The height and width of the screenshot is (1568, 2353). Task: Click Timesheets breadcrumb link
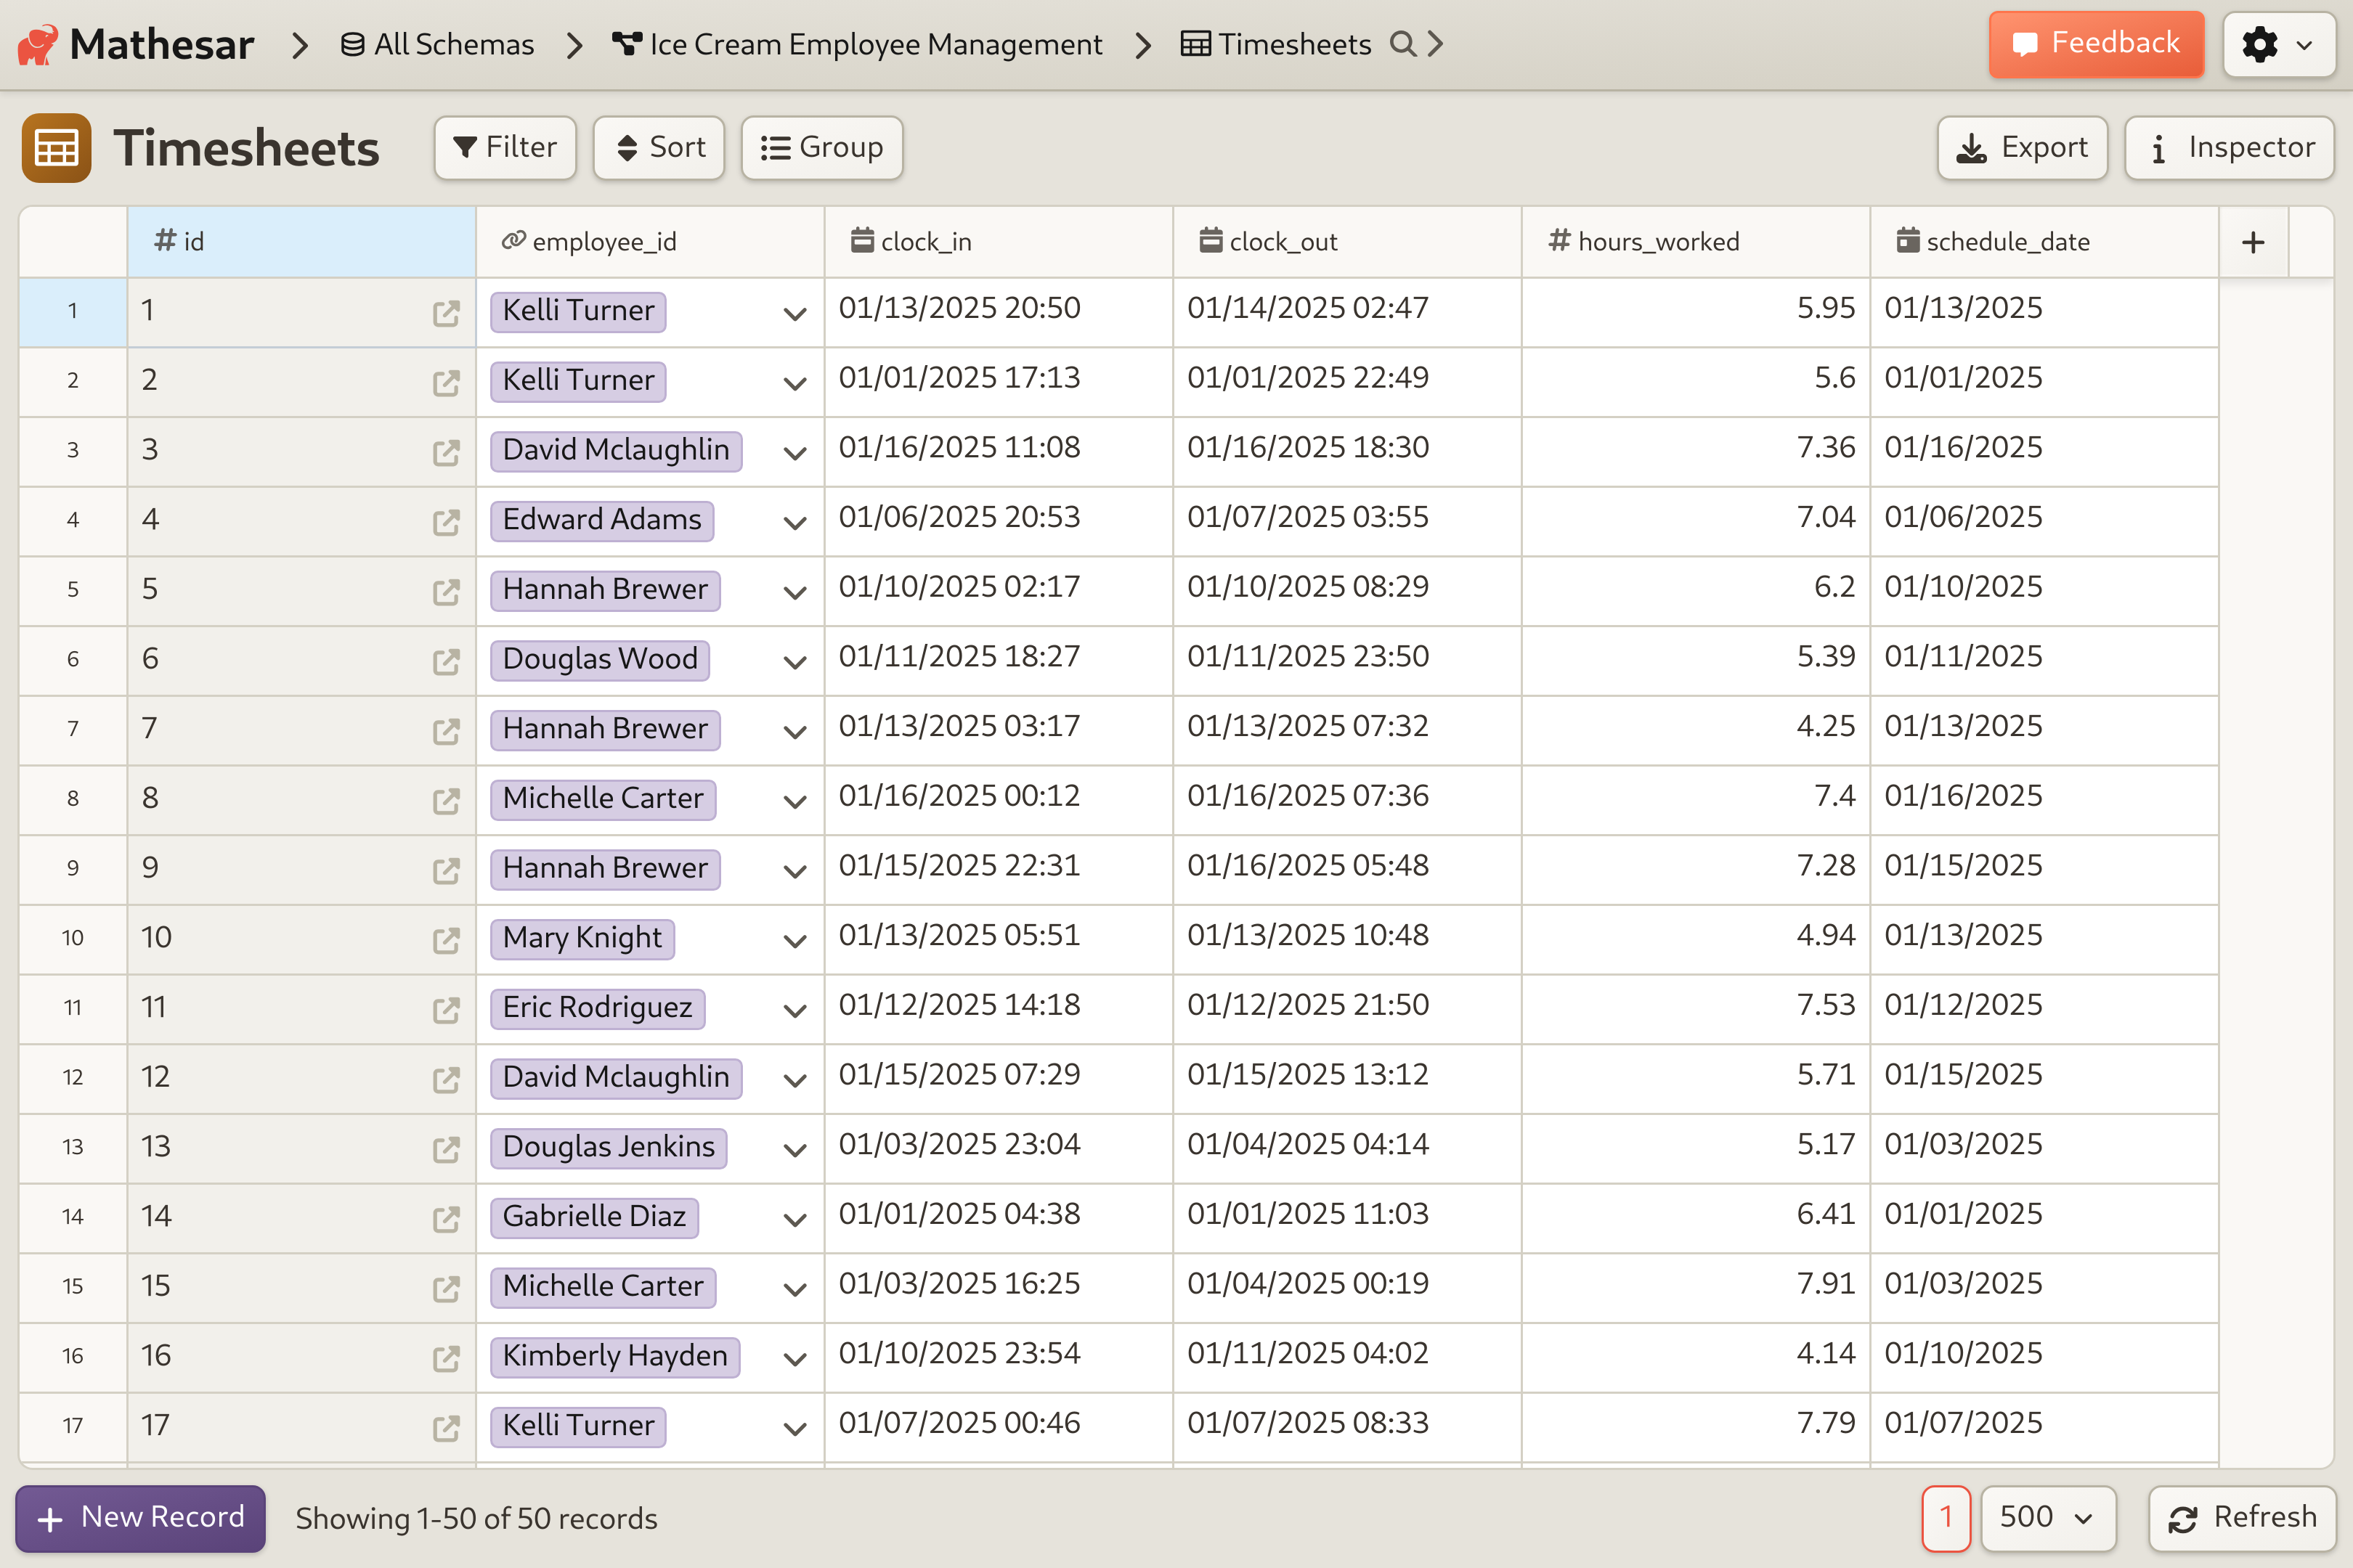(x=1275, y=44)
